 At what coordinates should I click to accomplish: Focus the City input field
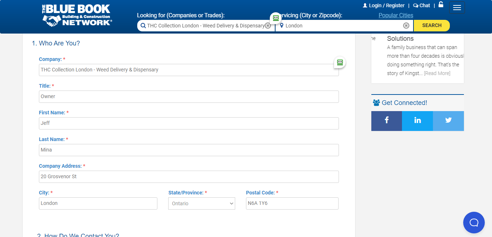[98, 203]
